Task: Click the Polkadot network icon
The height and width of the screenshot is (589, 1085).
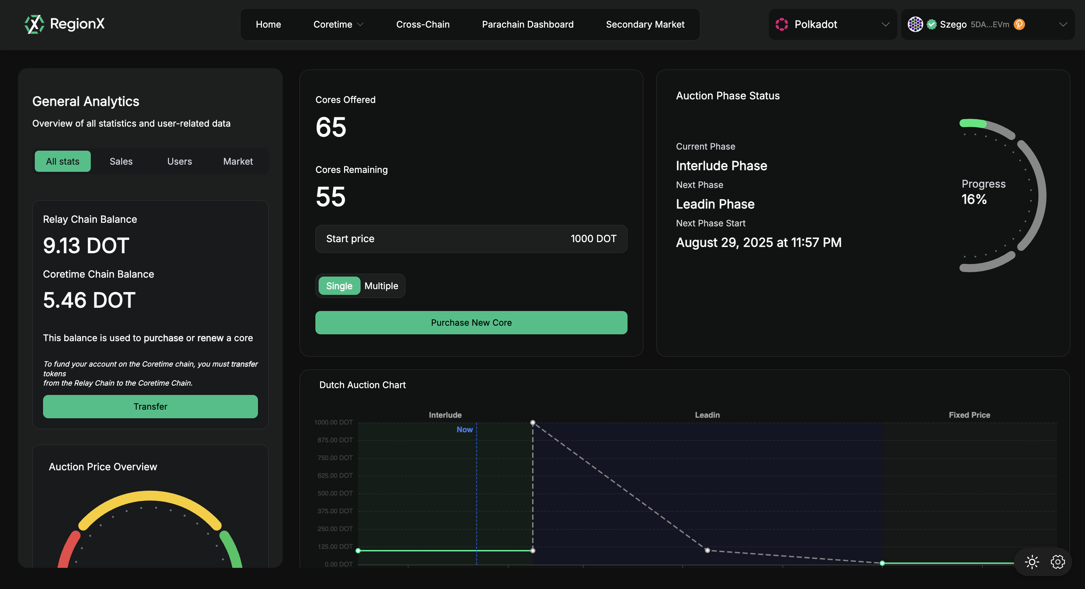Action: (781, 24)
